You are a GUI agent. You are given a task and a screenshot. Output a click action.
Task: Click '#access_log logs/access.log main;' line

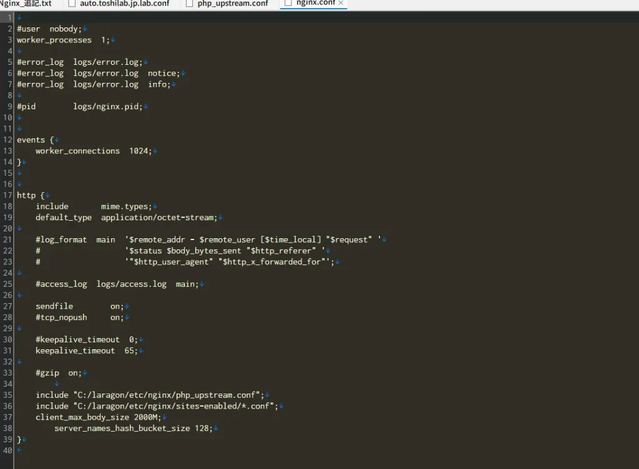pos(117,284)
